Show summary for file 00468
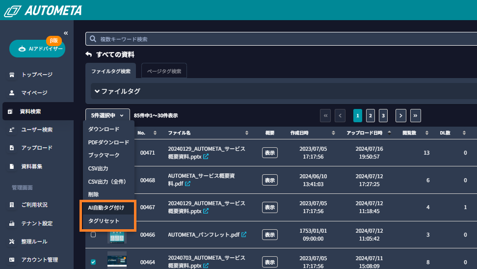Viewport: 477px width, 269px height. tap(270, 180)
